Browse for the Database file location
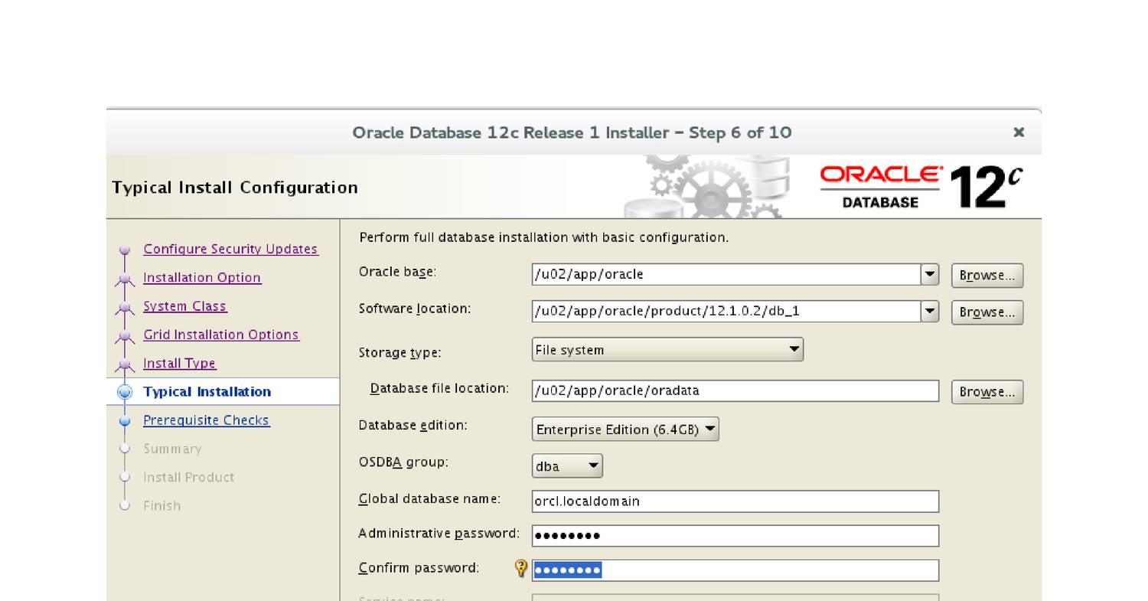This screenshot has height=601, width=1148. [x=987, y=392]
